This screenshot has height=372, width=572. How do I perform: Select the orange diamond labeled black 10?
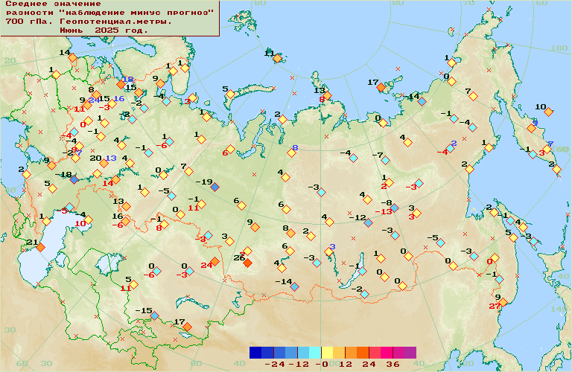click(x=549, y=112)
